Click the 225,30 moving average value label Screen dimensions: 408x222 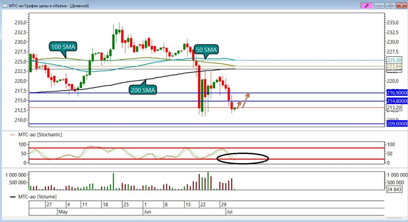[x=394, y=60]
